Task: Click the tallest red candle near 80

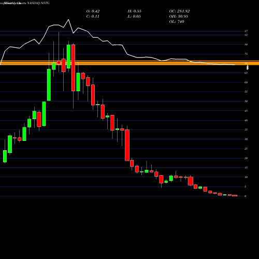Action: point(73,68)
